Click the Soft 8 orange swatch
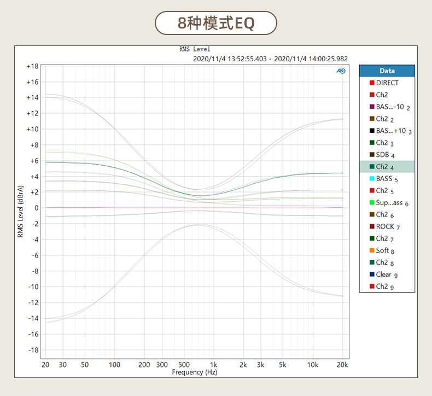Image resolution: width=432 pixels, height=396 pixels. [x=372, y=251]
